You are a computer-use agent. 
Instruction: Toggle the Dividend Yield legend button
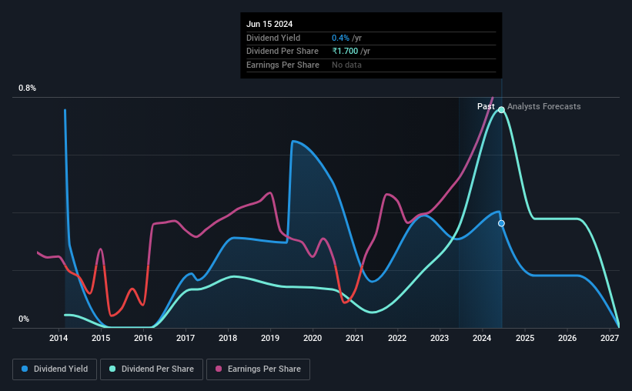pos(55,369)
